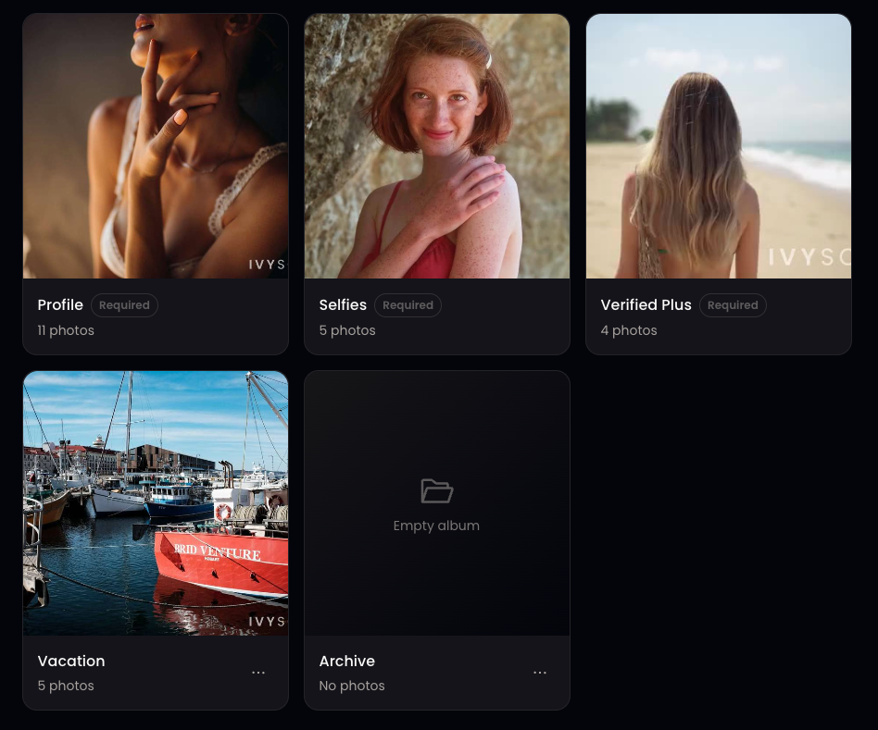Click the Required badge on the Selfies album

(408, 304)
